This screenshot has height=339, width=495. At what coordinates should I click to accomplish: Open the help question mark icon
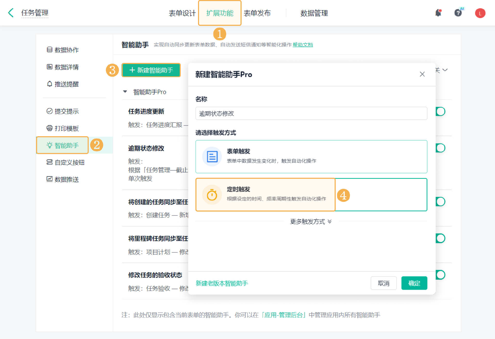(458, 13)
